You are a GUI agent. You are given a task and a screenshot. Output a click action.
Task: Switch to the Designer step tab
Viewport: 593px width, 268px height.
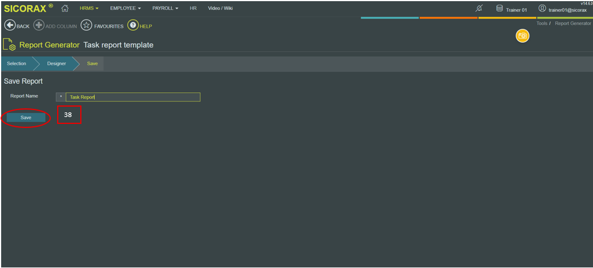[x=57, y=63]
